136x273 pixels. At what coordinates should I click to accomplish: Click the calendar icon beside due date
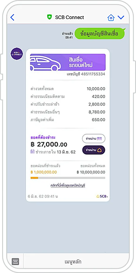click(x=32, y=152)
